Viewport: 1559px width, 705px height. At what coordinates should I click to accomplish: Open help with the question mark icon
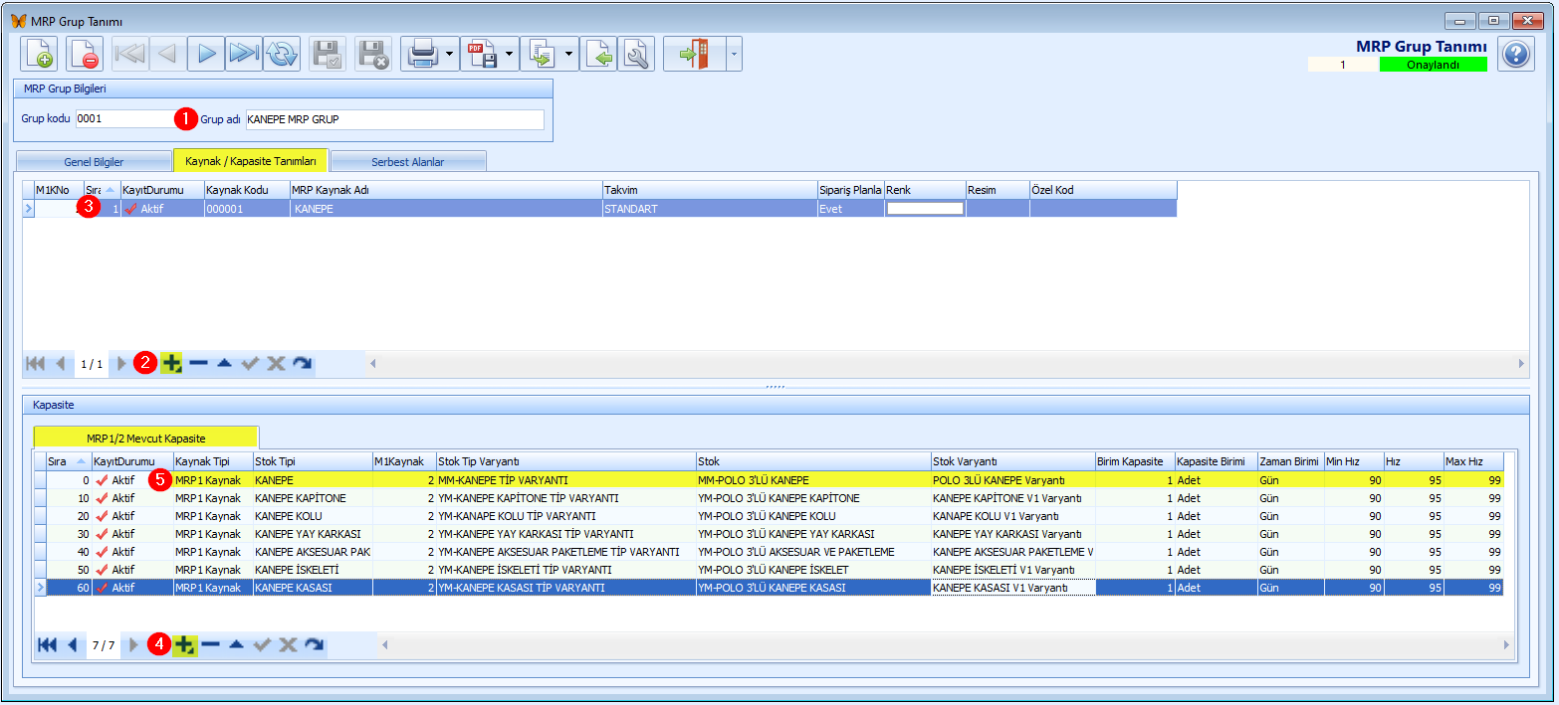[1515, 54]
